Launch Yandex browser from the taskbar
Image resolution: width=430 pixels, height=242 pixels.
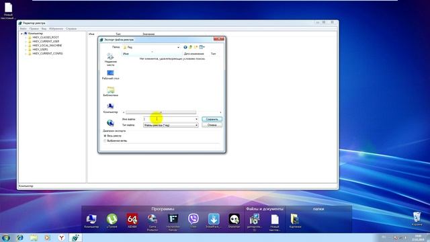coord(62,237)
